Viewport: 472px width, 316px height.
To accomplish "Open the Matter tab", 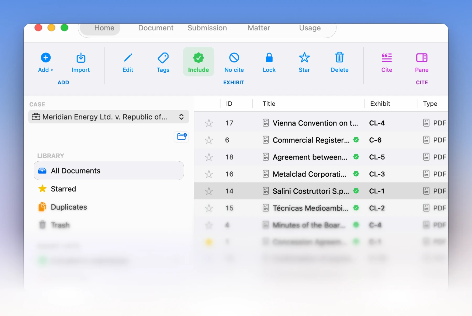I will [259, 28].
